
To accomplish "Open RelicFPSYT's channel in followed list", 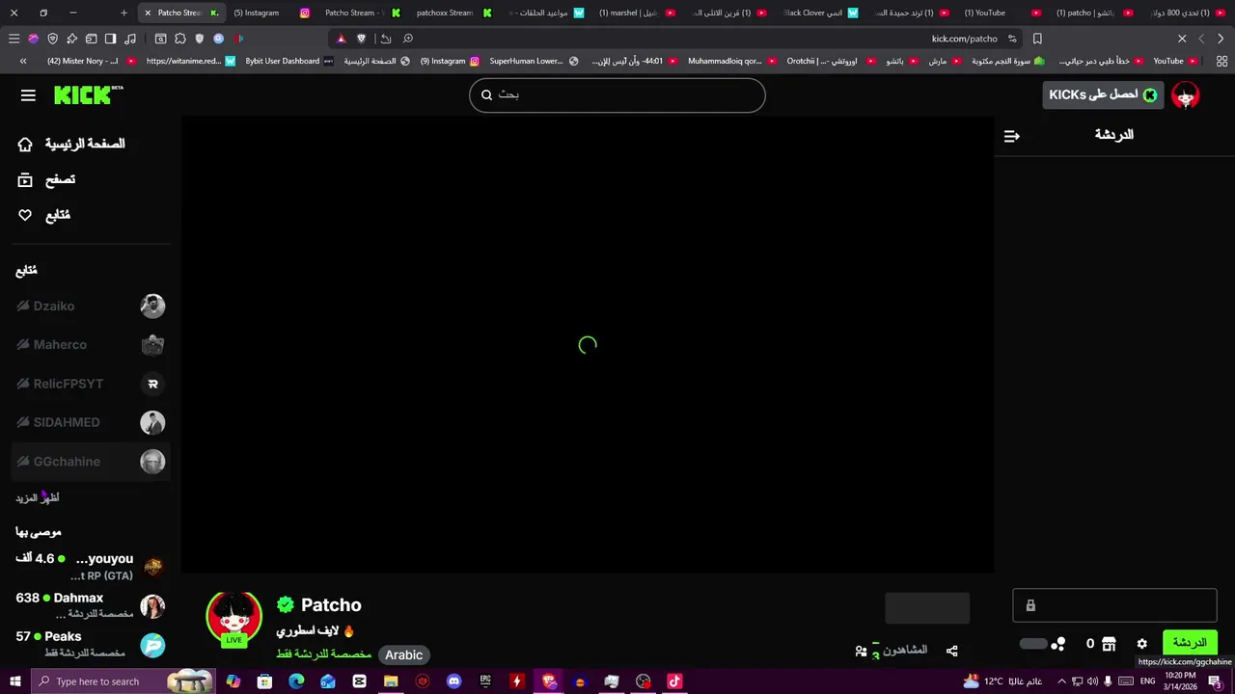I will (x=91, y=384).
